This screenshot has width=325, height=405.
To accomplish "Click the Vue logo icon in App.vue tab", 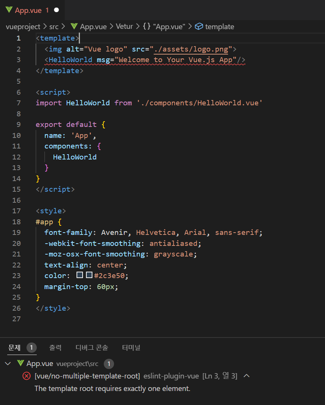I will pyautogui.click(x=9, y=10).
